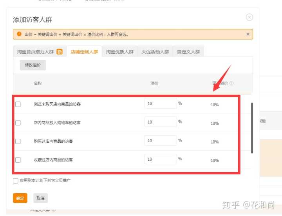Image resolution: width=282 pixels, height=216 pixels.
Task: Click the orange 确定 button
Action: click(20, 198)
